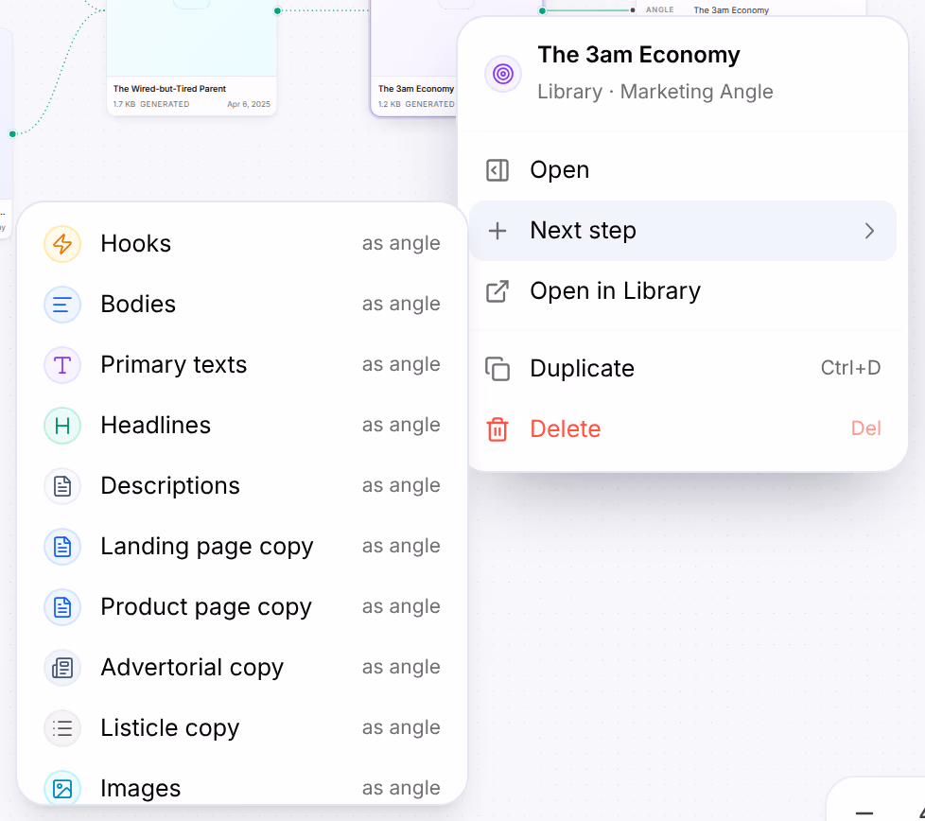Click the Listicle copy list icon

click(x=61, y=728)
